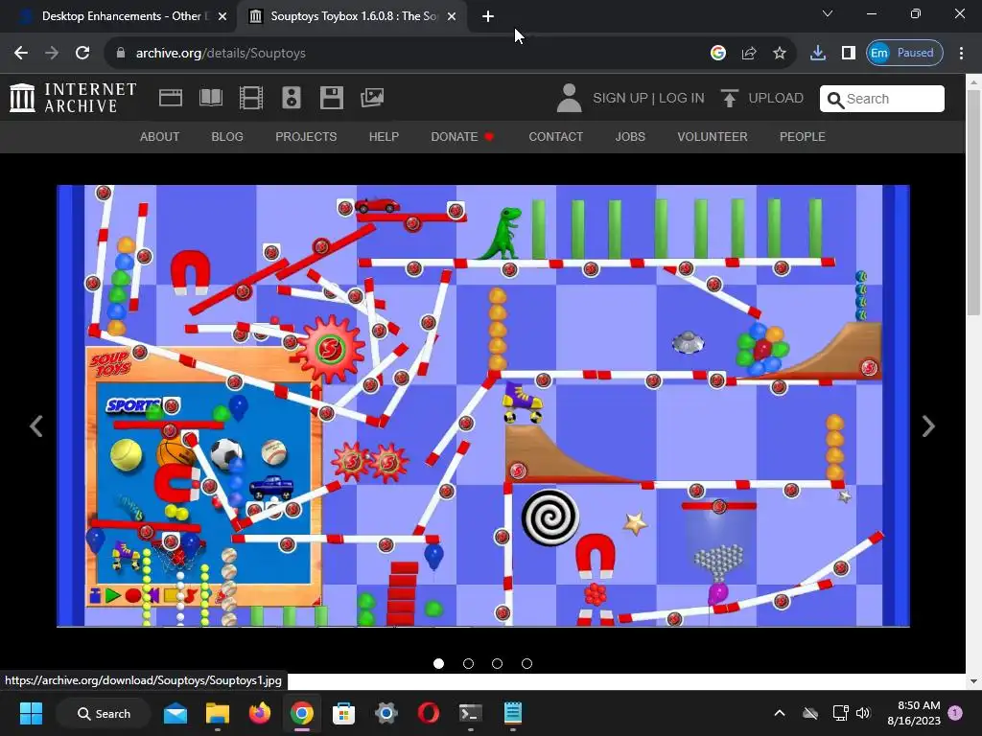Open Chrome downloads icon
The width and height of the screenshot is (982, 736).
[817, 53]
